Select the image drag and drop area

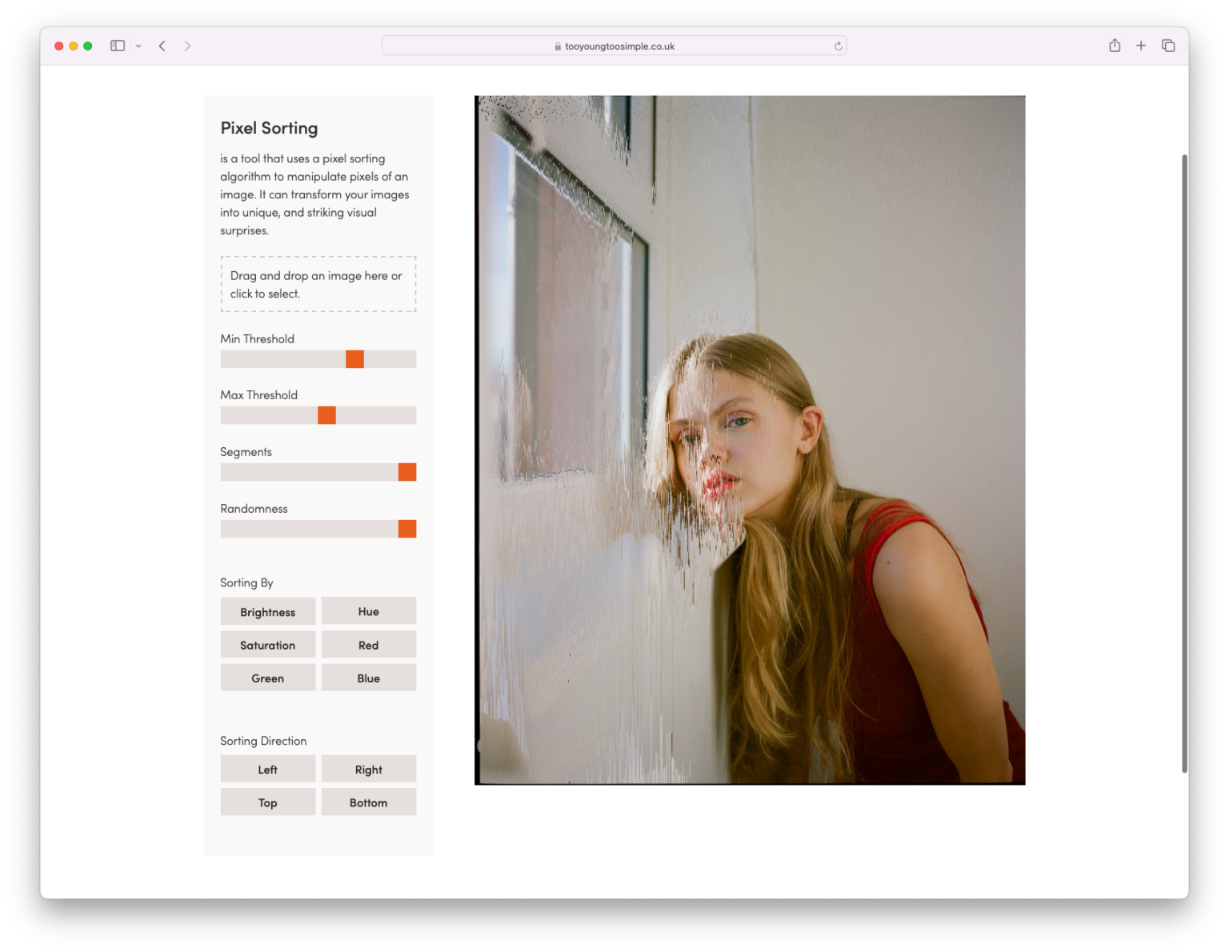point(318,284)
